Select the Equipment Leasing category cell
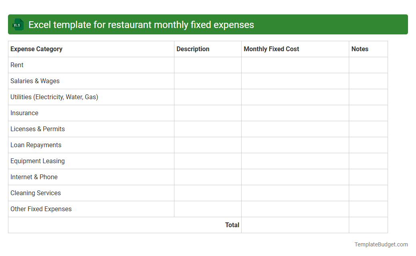 37,161
